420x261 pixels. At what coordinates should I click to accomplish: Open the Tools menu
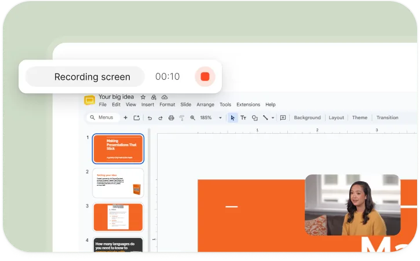pos(225,104)
